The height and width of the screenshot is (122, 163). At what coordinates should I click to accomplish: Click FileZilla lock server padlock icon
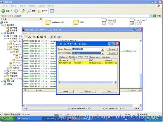pos(30,37)
